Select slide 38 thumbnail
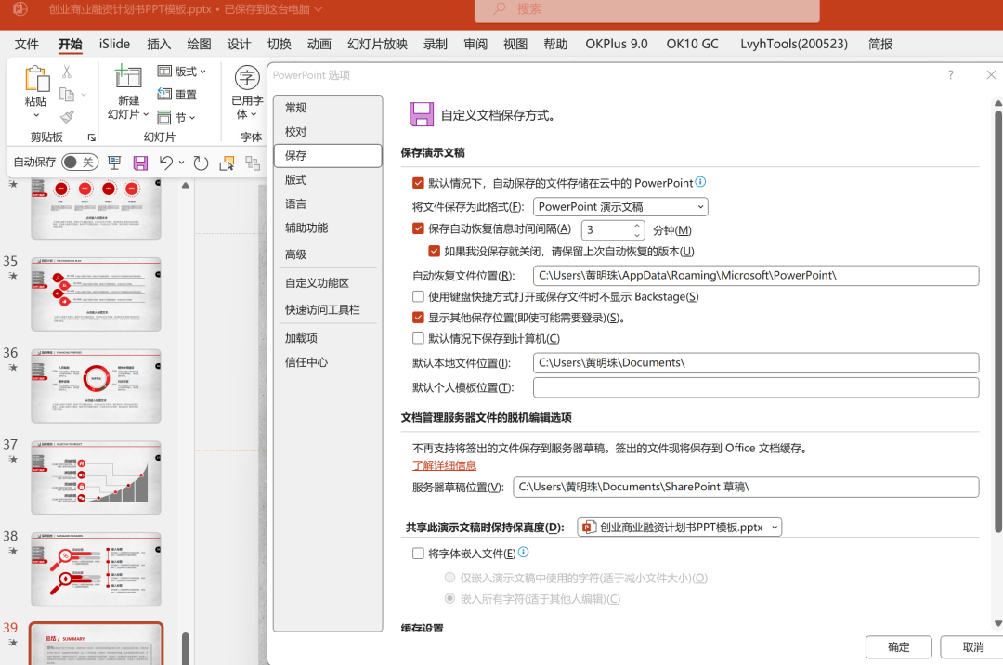The width and height of the screenshot is (1003, 665). click(96, 569)
